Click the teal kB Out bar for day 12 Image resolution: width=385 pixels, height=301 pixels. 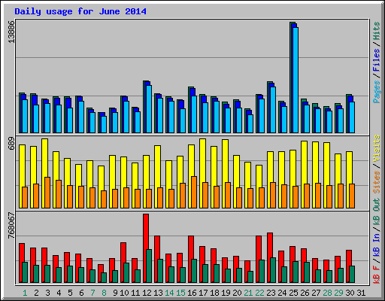(149, 266)
